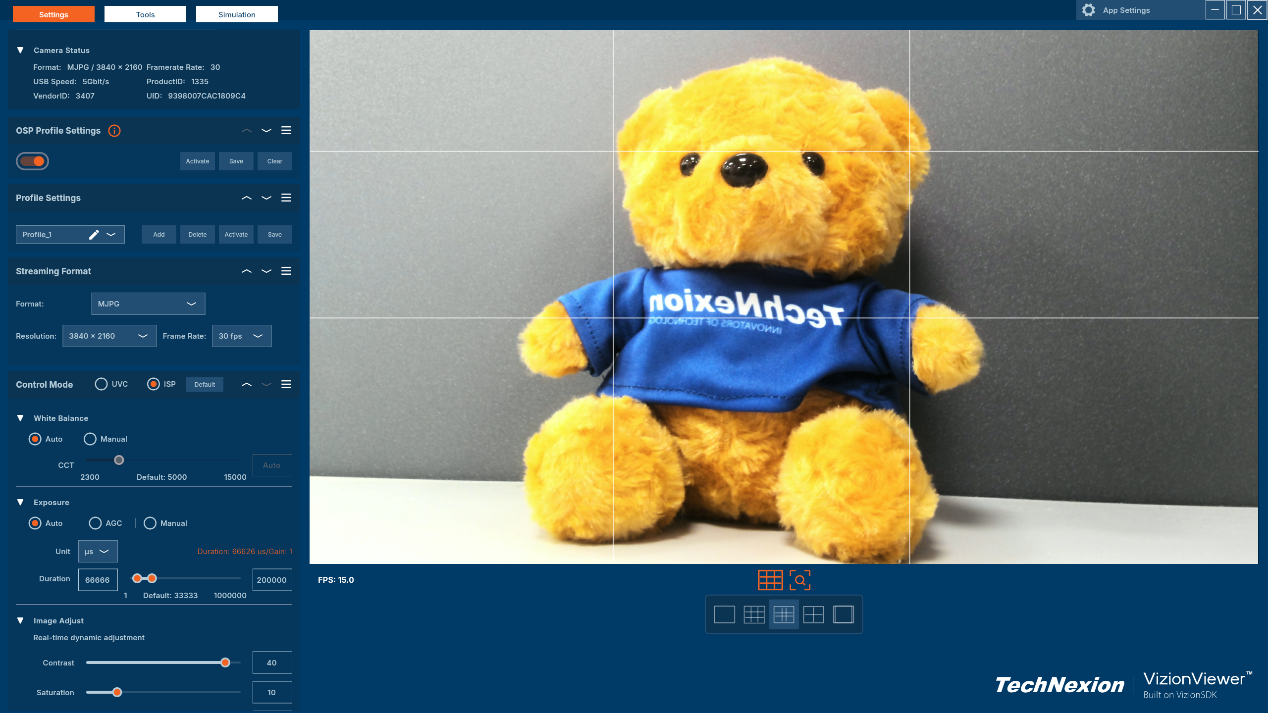
Task: Open App Settings gear icon
Action: point(1088,10)
